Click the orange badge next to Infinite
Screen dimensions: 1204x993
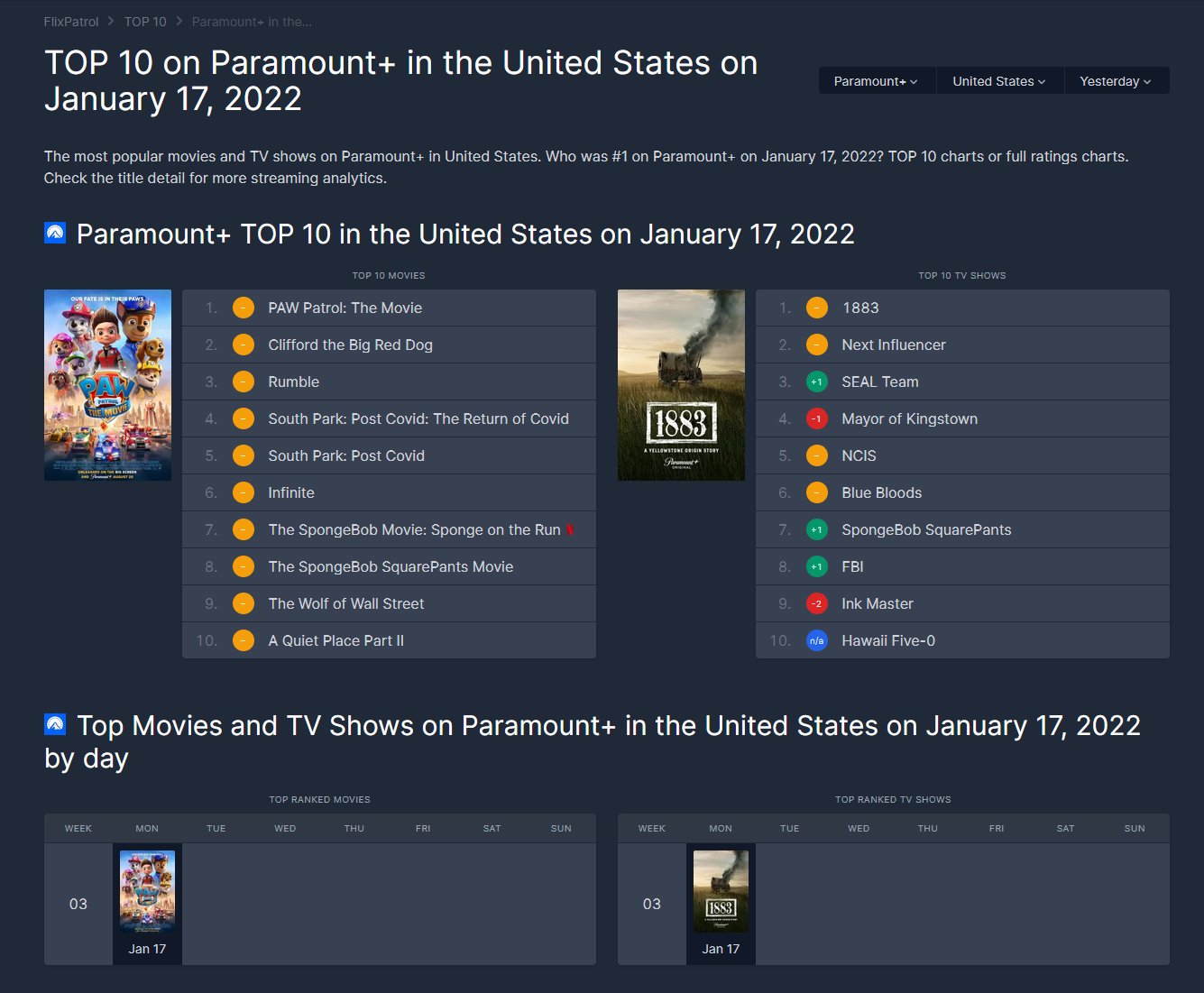click(x=244, y=492)
